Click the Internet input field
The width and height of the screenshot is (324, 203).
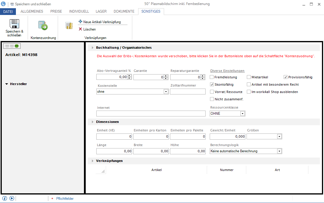[151, 114]
